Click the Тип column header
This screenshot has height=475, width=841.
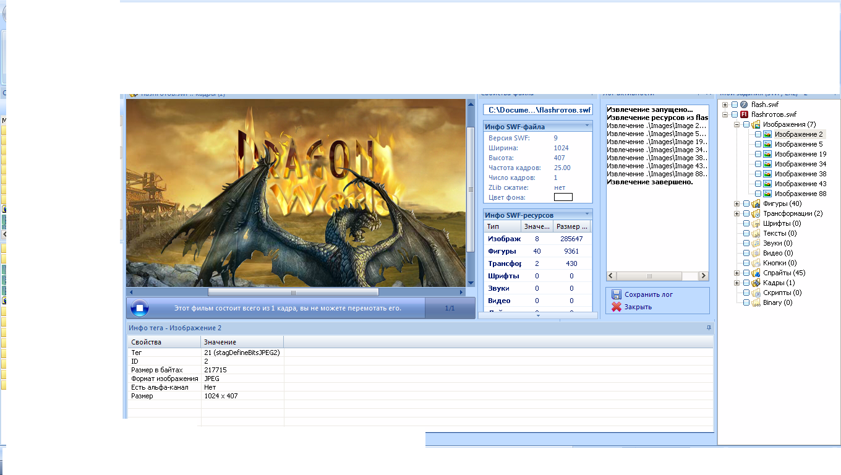pos(502,226)
